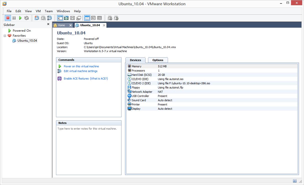
Task: Click the status bar icon at bottom right
Action: click(295, 181)
